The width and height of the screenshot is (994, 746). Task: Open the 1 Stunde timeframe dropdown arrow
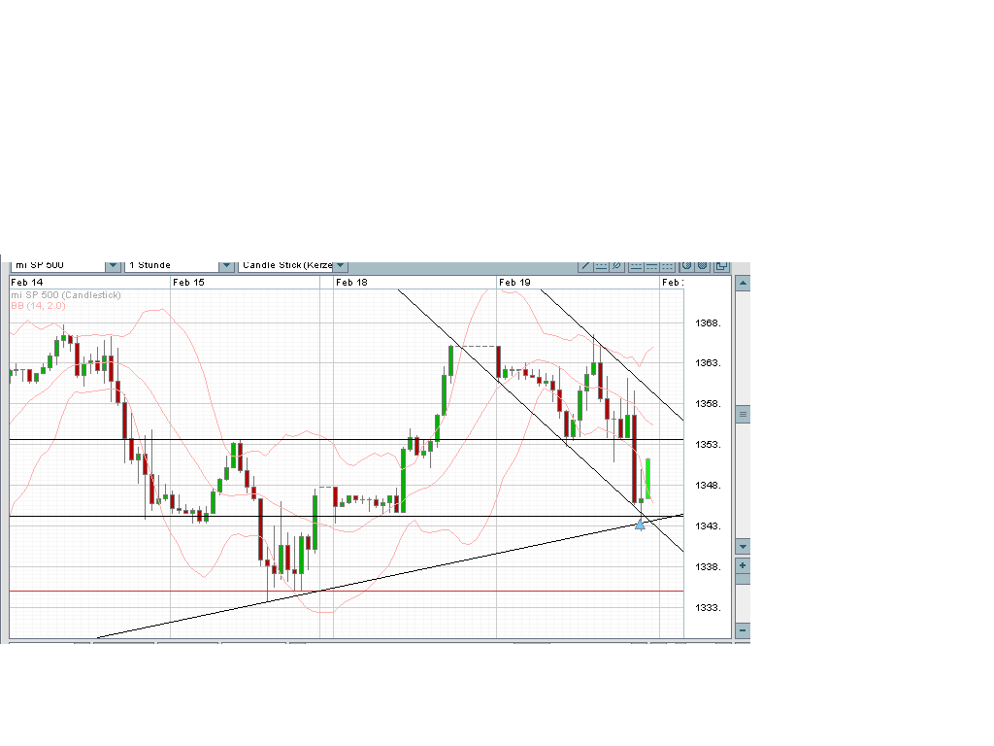[x=226, y=266]
